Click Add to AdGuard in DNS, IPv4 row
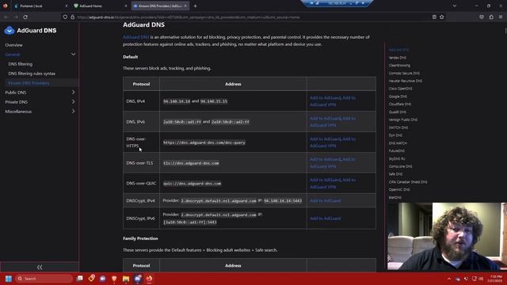The image size is (507, 285). [325, 97]
